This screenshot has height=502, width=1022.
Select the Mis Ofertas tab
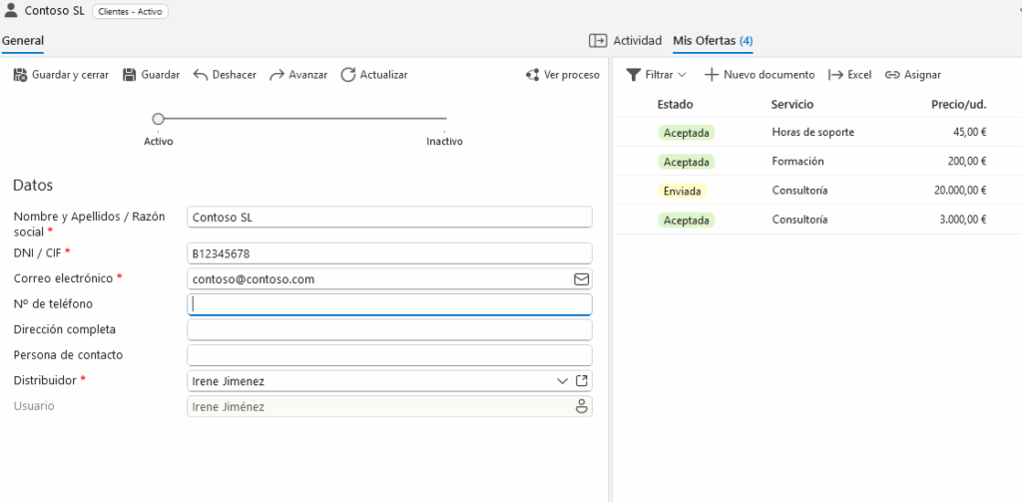click(713, 41)
